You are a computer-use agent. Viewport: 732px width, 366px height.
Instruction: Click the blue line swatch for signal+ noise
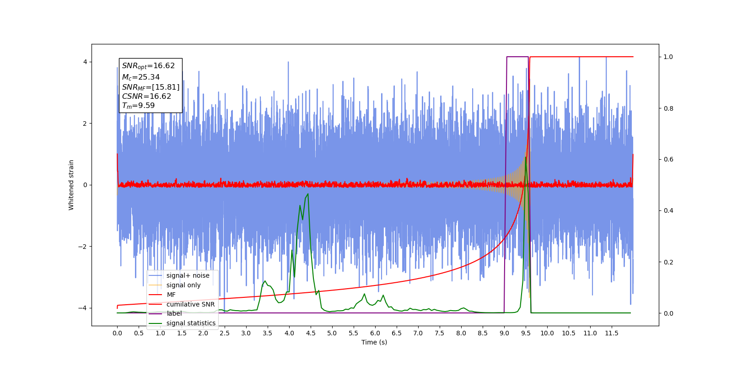tap(156, 275)
